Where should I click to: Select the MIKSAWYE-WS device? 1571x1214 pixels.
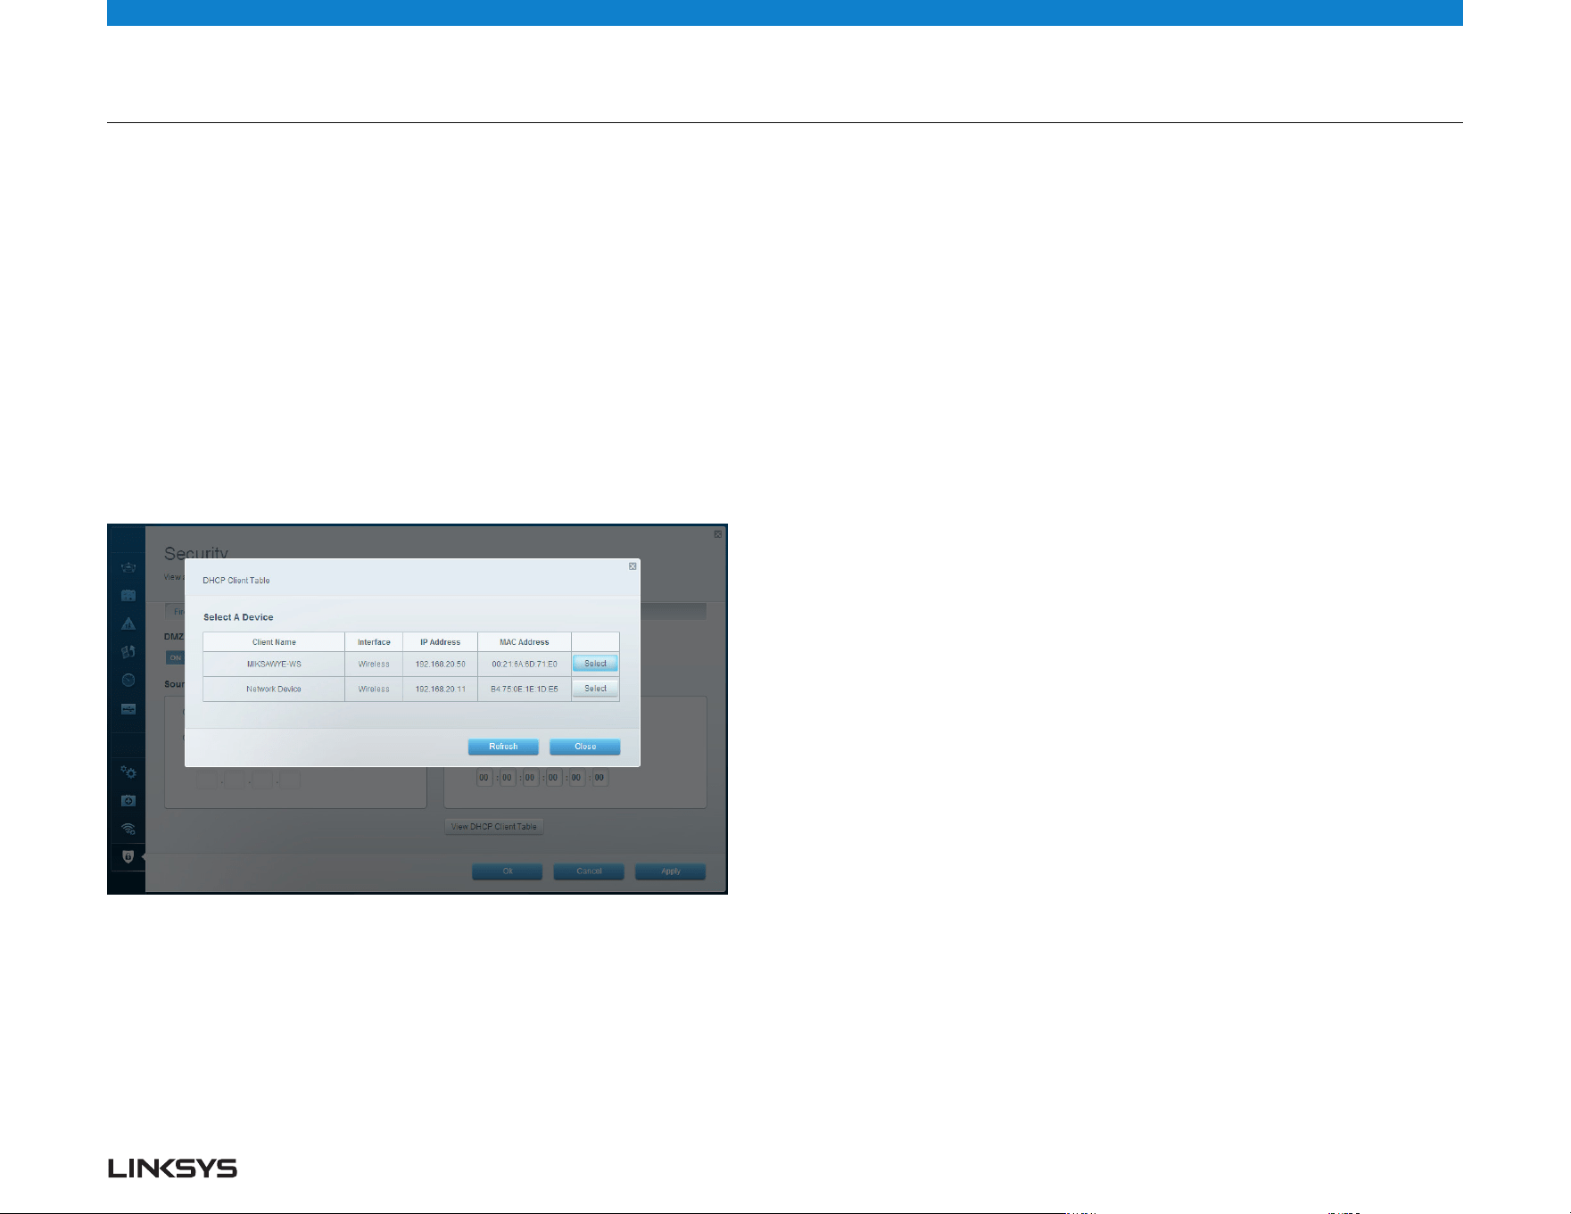point(595,664)
